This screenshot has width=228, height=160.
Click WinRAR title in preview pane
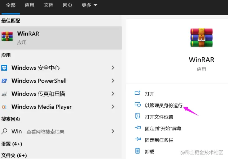coord(202,60)
